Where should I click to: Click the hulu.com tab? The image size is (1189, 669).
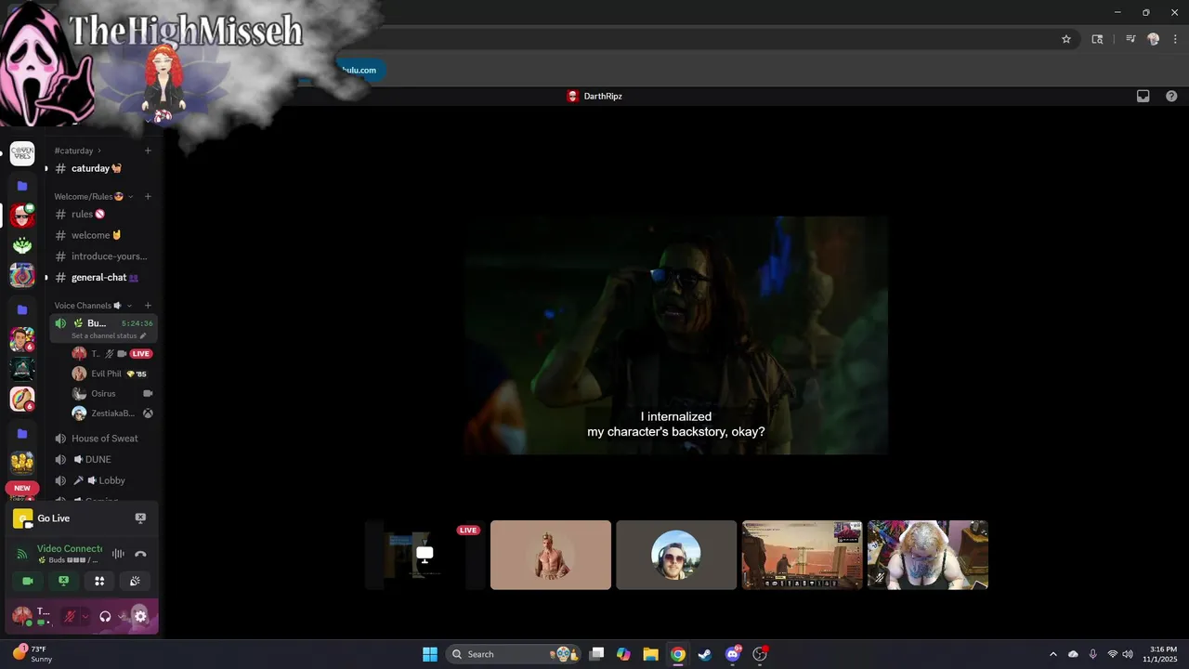359,70
